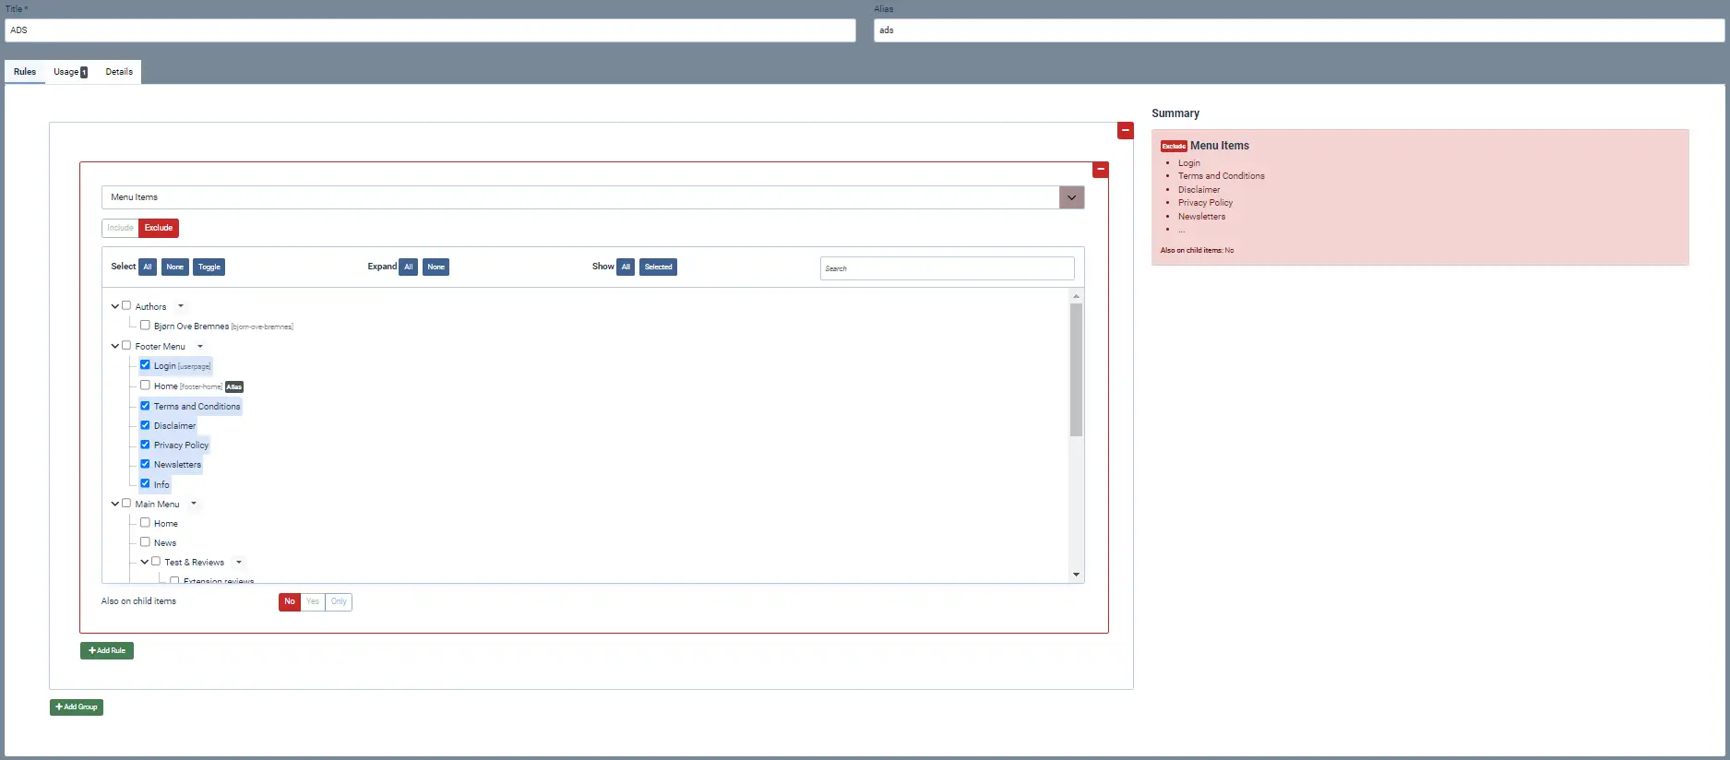Check the Main Menu Home item

[145, 522]
